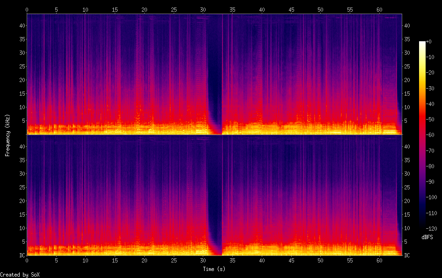Image resolution: width=442 pixels, height=278 pixels.
Task: Click the upper channel's right-axis "30" kHz label
Action: [407, 53]
